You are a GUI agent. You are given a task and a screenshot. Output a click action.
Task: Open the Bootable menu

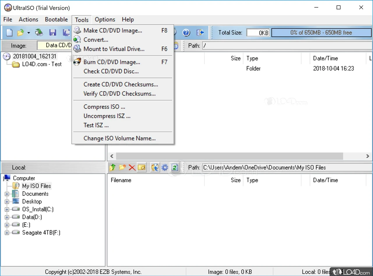tap(56, 20)
